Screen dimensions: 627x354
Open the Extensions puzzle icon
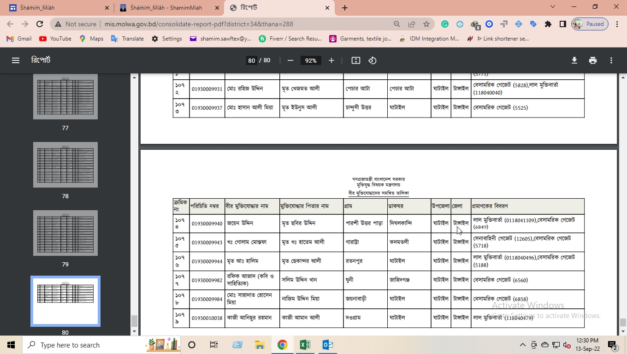point(548,24)
